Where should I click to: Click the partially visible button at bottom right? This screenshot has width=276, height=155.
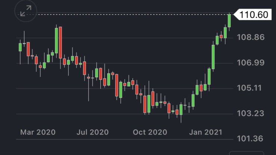coord(246,153)
